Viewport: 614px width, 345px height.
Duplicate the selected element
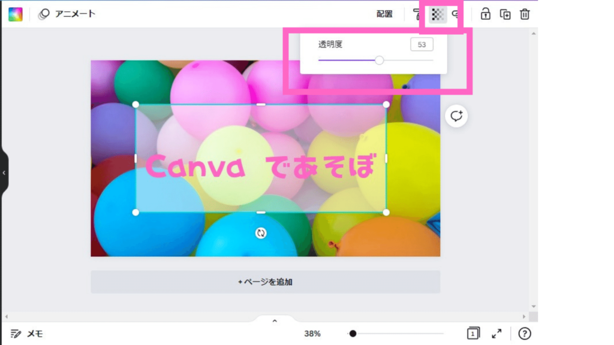[505, 14]
